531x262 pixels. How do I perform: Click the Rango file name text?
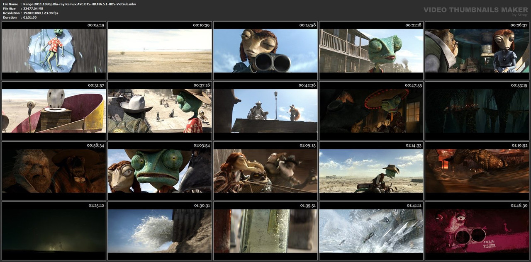79,4
